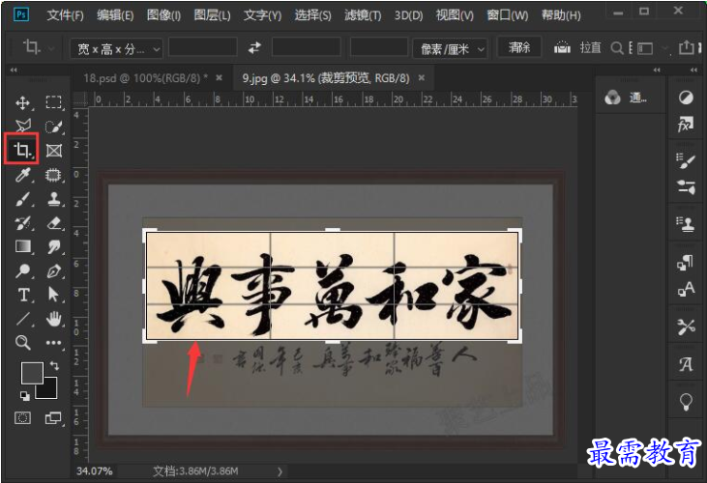
Task: Select the Polygonal Lasso tool
Action: click(x=23, y=126)
